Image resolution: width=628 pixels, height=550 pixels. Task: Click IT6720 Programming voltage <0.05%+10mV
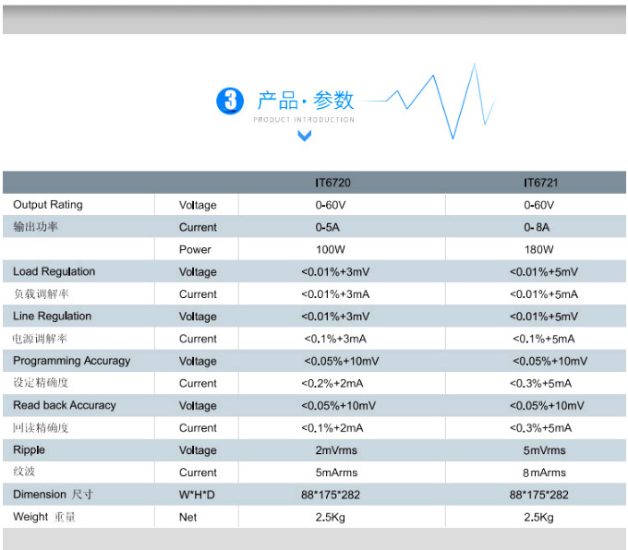coord(342,361)
